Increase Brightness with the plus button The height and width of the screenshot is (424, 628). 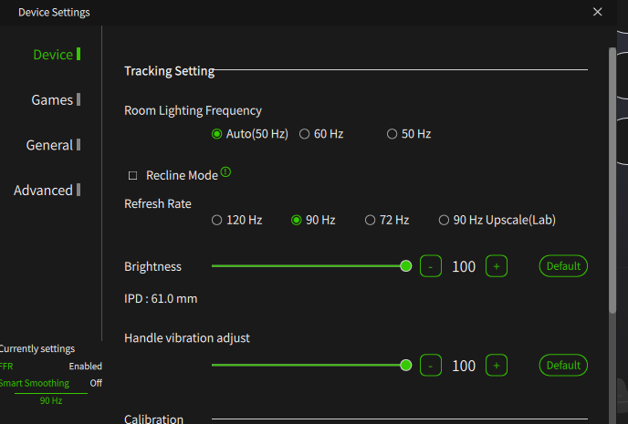coord(497,266)
